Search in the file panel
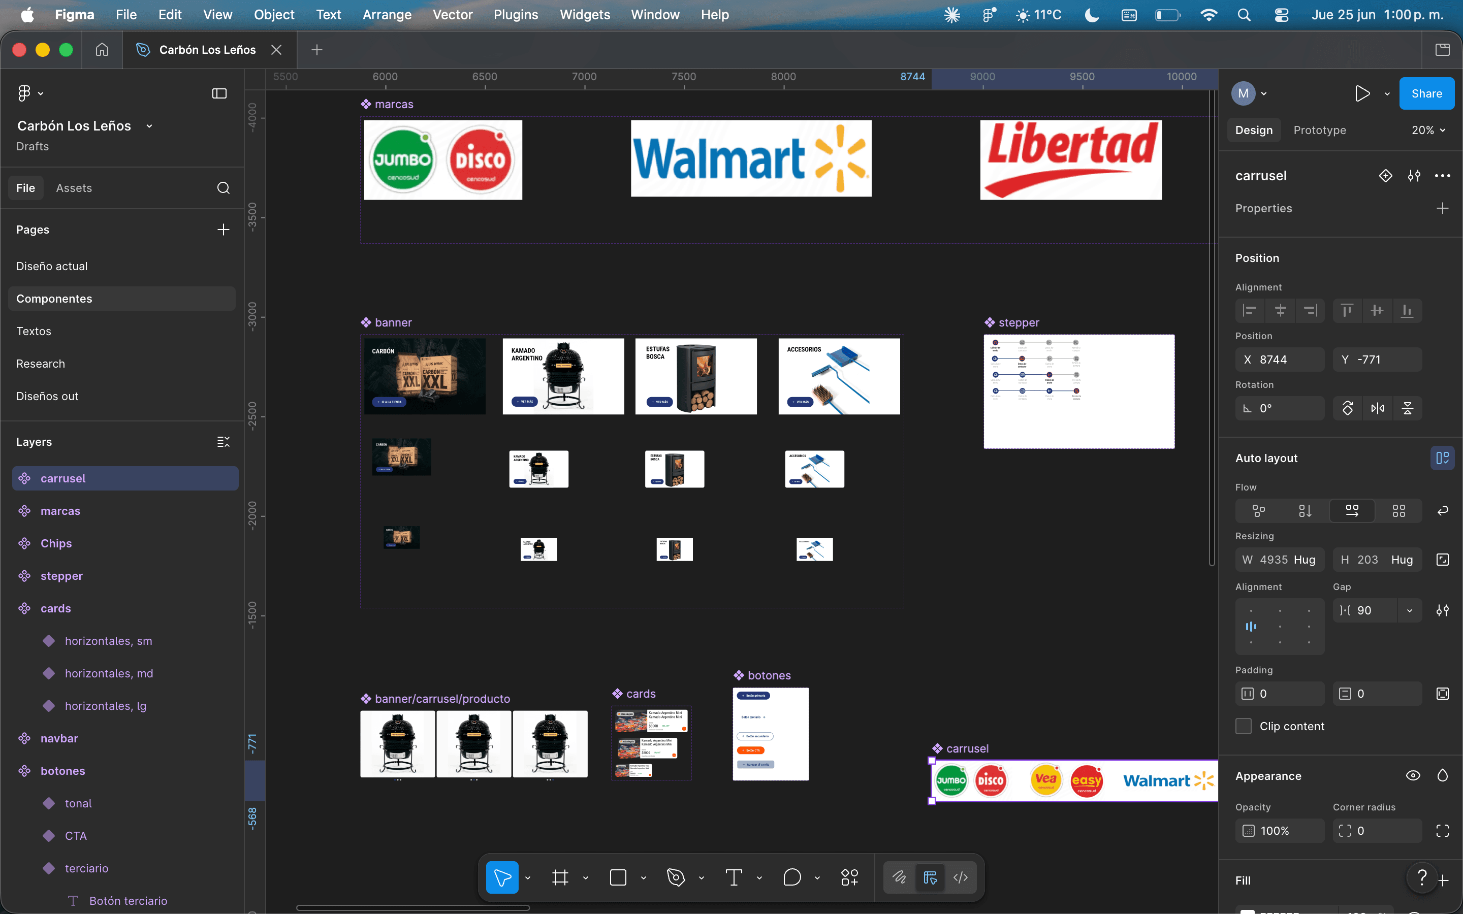 (223, 188)
